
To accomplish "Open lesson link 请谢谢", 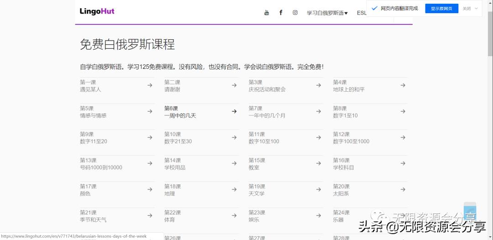I will [172, 89].
